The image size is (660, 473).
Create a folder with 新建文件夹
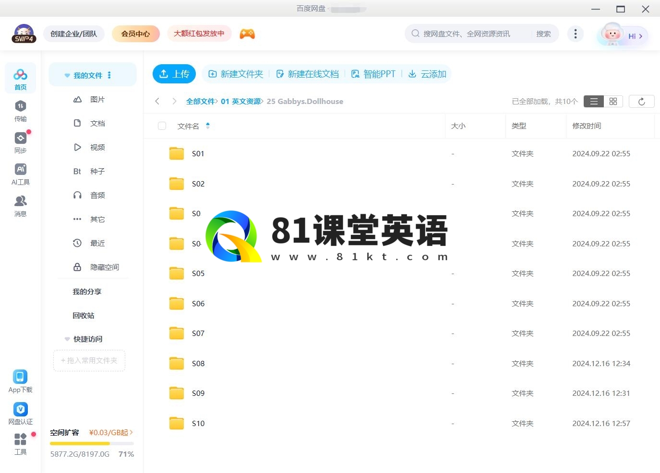coord(236,74)
